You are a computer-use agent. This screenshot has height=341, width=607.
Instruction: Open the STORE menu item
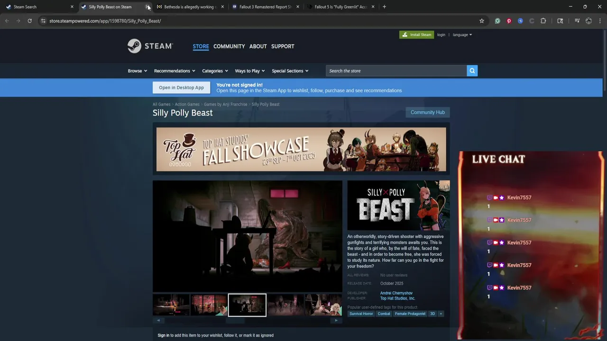201,46
